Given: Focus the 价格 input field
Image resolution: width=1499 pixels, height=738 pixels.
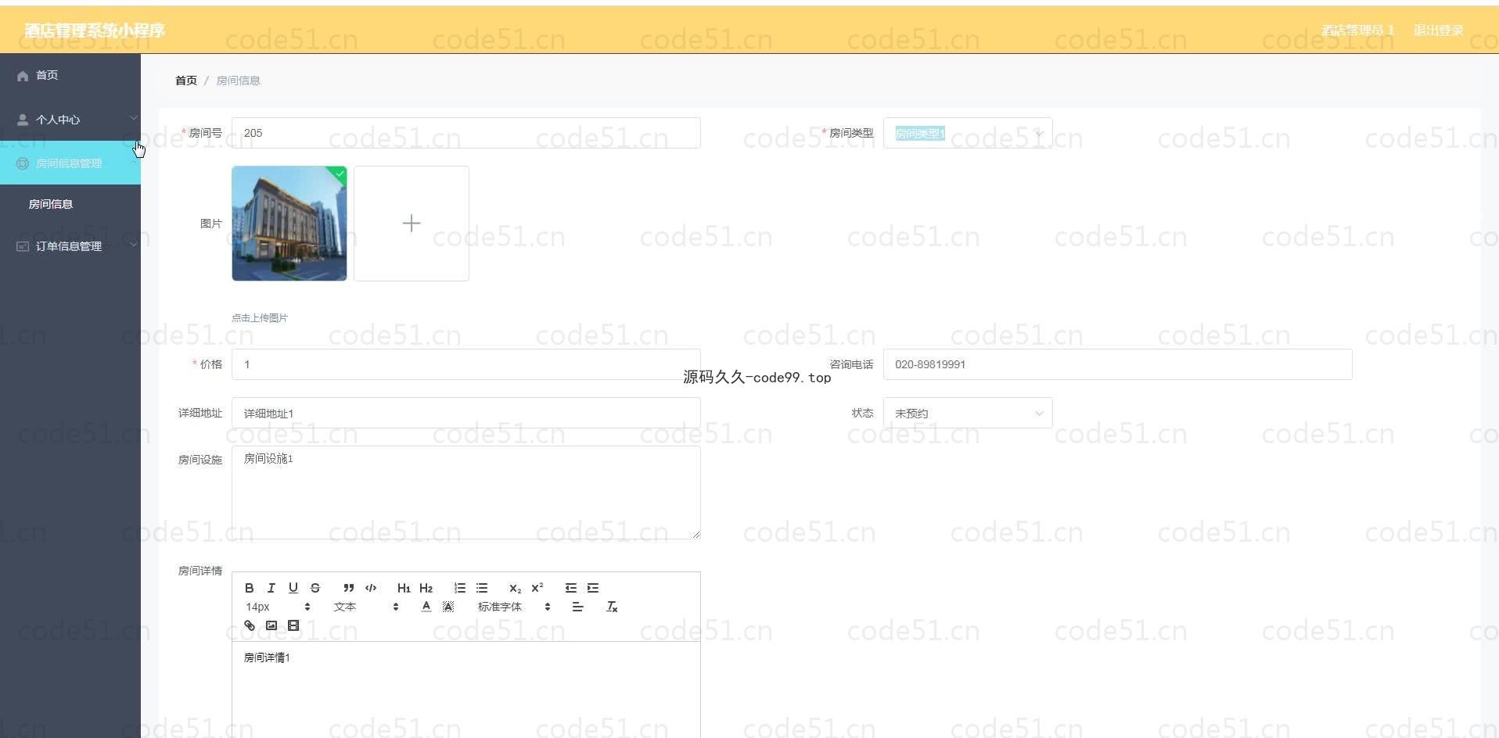Looking at the screenshot, I should pos(466,364).
